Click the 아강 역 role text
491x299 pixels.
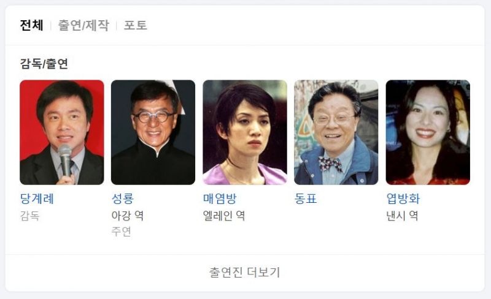[x=128, y=216]
